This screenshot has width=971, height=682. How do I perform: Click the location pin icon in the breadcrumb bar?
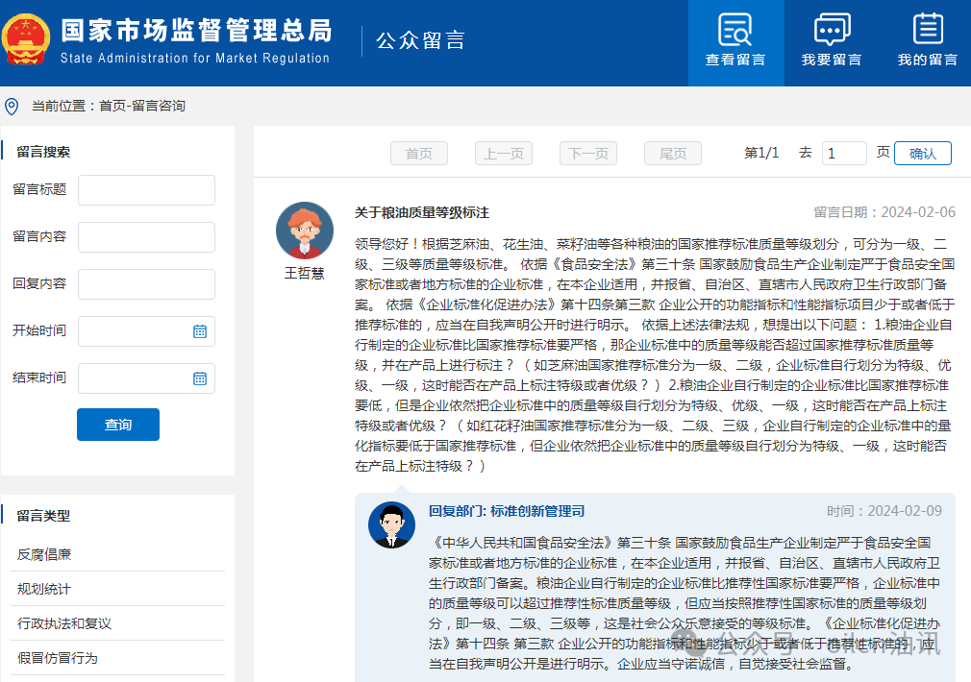pos(11,106)
